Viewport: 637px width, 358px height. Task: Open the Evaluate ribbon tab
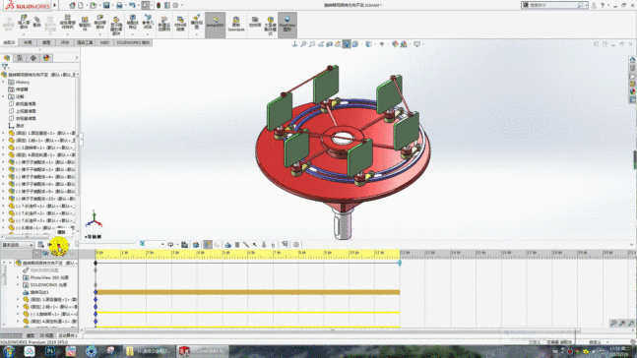65,42
